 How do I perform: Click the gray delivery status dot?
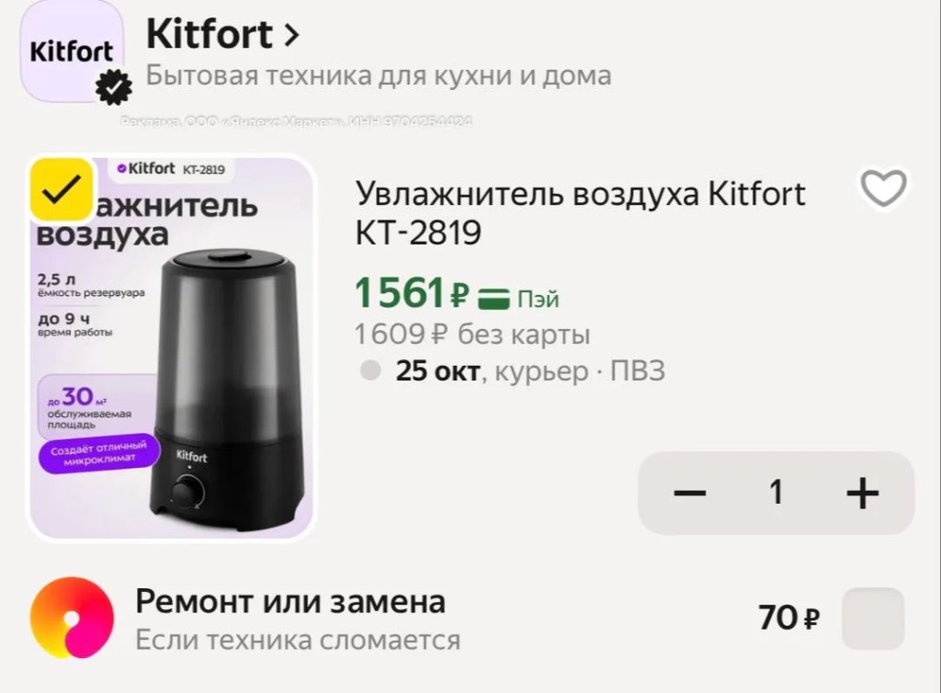click(370, 370)
